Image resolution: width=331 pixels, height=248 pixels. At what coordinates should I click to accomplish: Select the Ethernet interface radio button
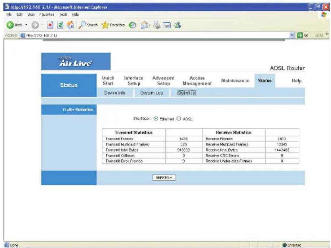156,119
